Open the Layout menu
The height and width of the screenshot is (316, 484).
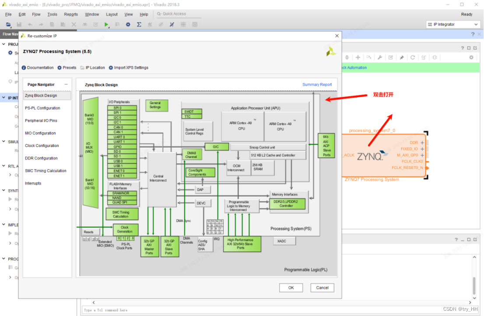(x=112, y=14)
